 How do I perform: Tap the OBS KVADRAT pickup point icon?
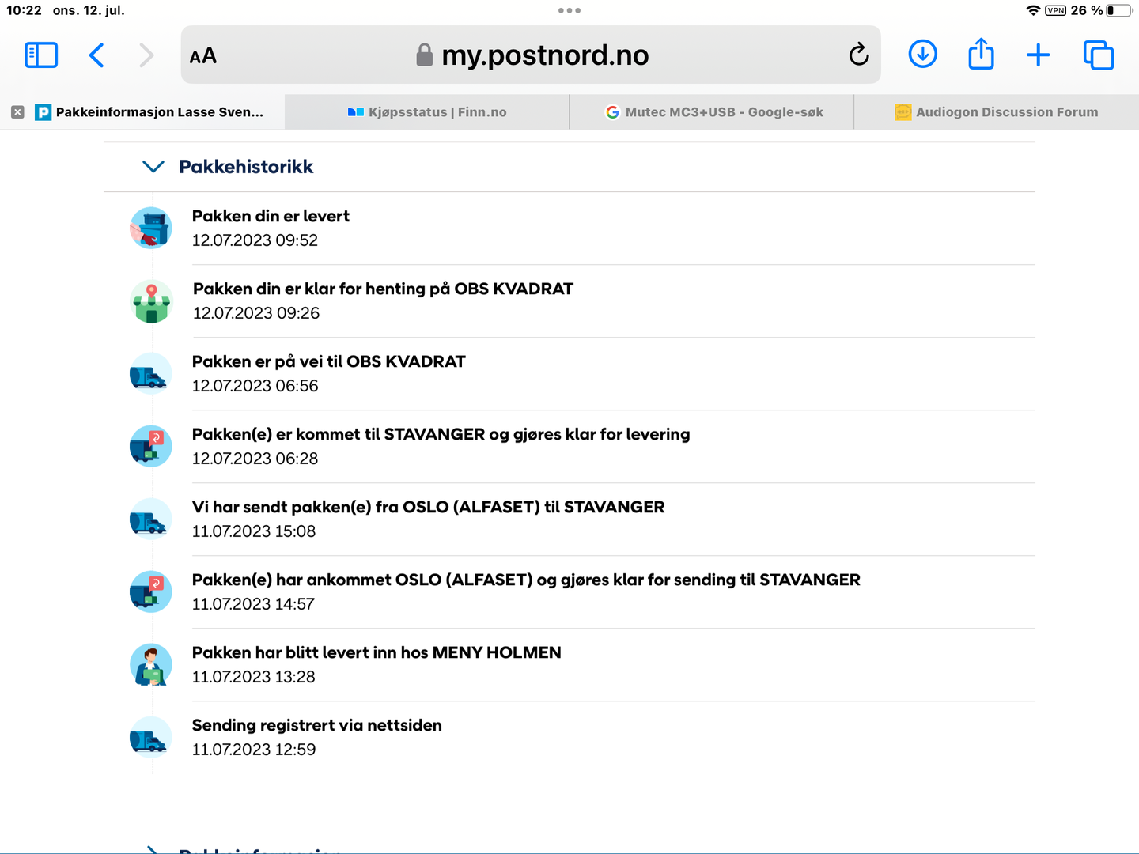151,301
